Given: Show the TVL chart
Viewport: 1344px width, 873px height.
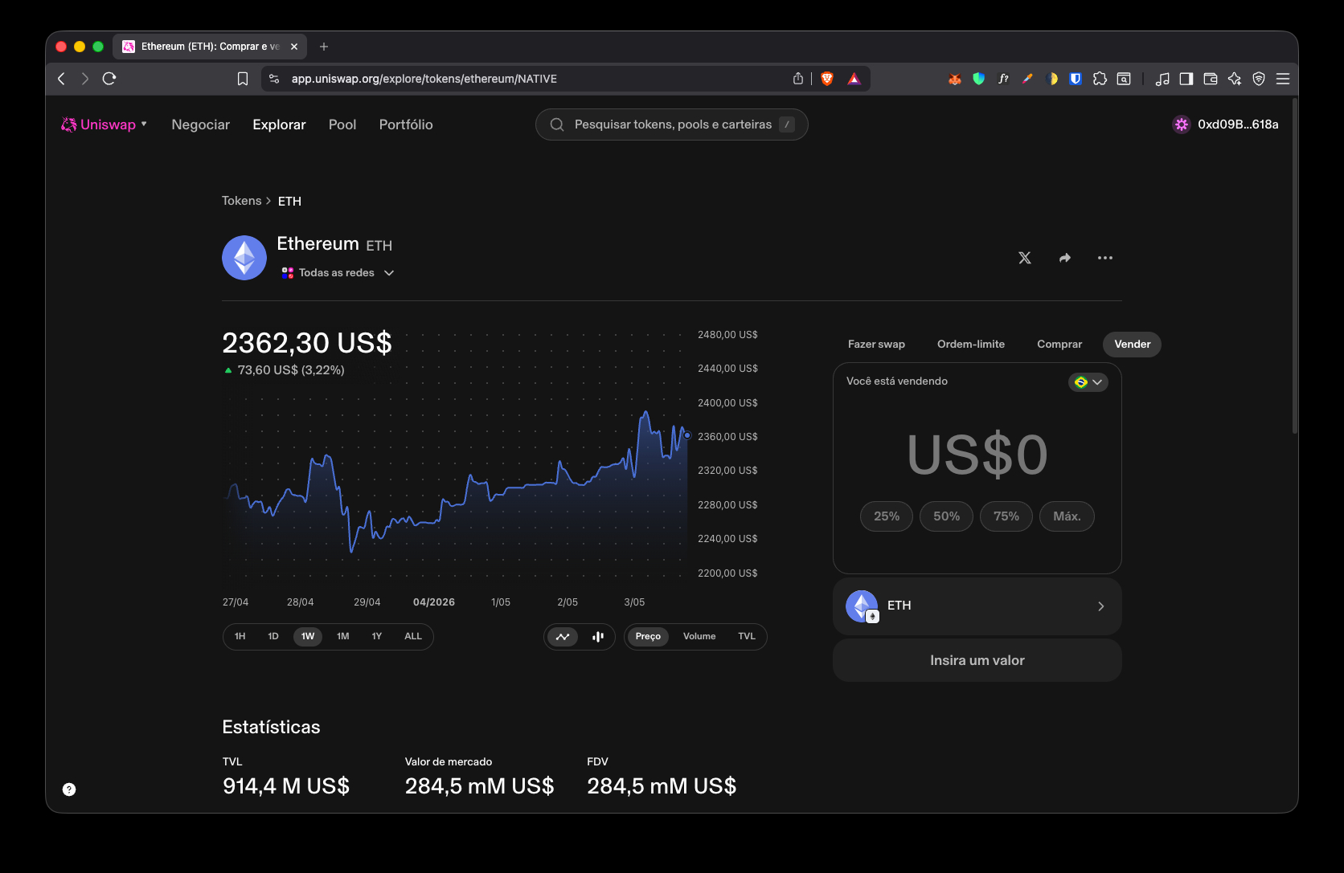Looking at the screenshot, I should tap(747, 637).
